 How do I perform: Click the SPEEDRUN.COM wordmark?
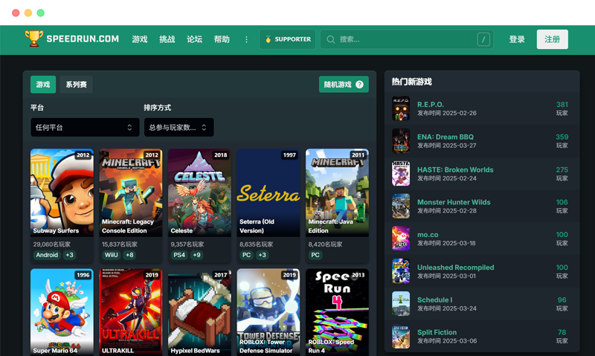point(83,39)
